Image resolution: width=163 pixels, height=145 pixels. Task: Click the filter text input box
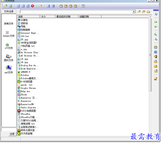pyautogui.click(x=8, y=129)
